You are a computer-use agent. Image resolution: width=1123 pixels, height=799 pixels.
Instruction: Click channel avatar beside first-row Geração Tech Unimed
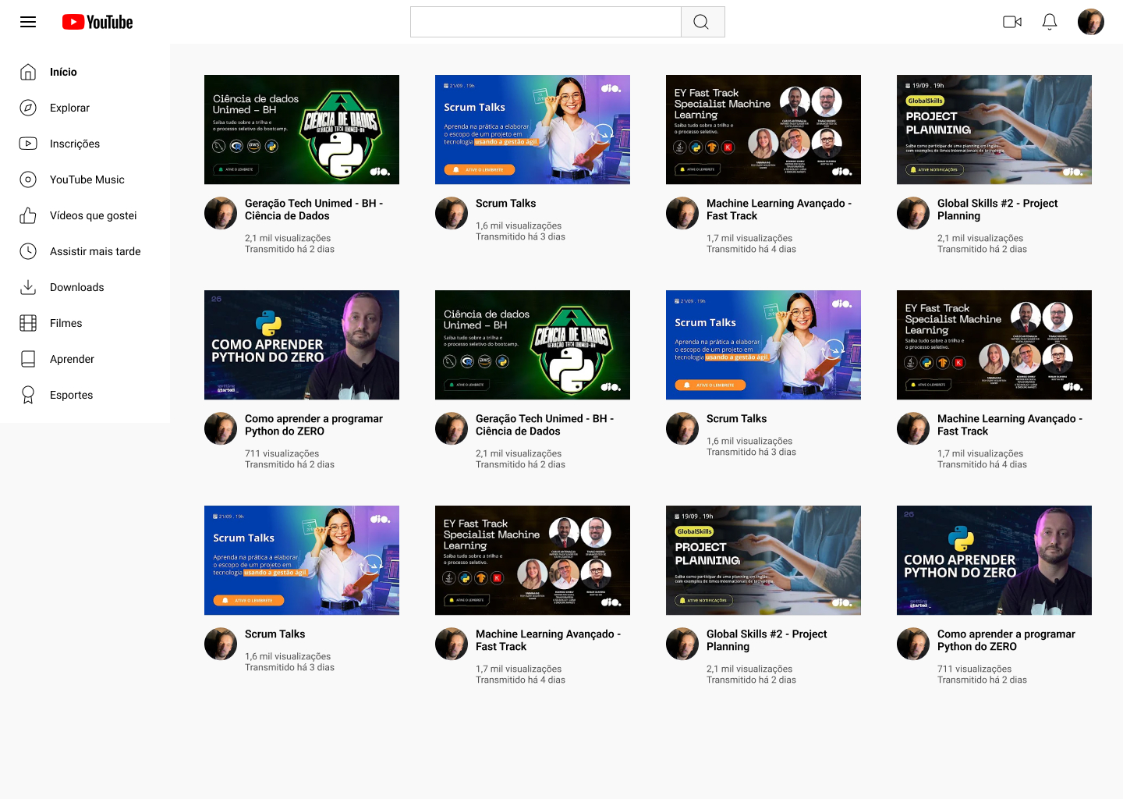pos(221,213)
